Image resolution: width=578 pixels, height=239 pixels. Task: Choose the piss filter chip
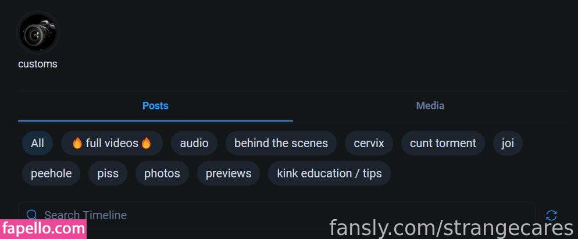108,173
